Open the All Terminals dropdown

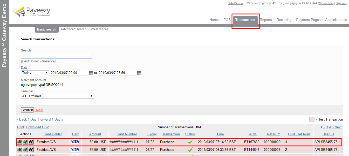(57, 96)
